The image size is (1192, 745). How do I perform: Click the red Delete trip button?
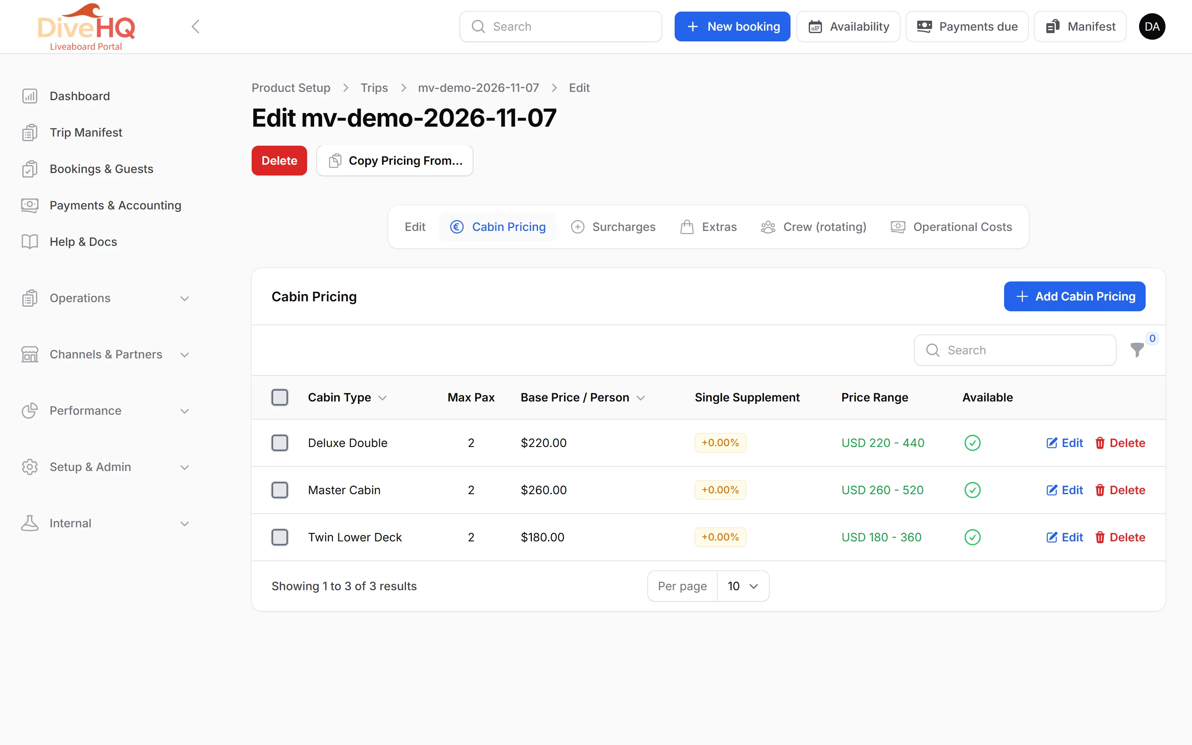coord(279,161)
